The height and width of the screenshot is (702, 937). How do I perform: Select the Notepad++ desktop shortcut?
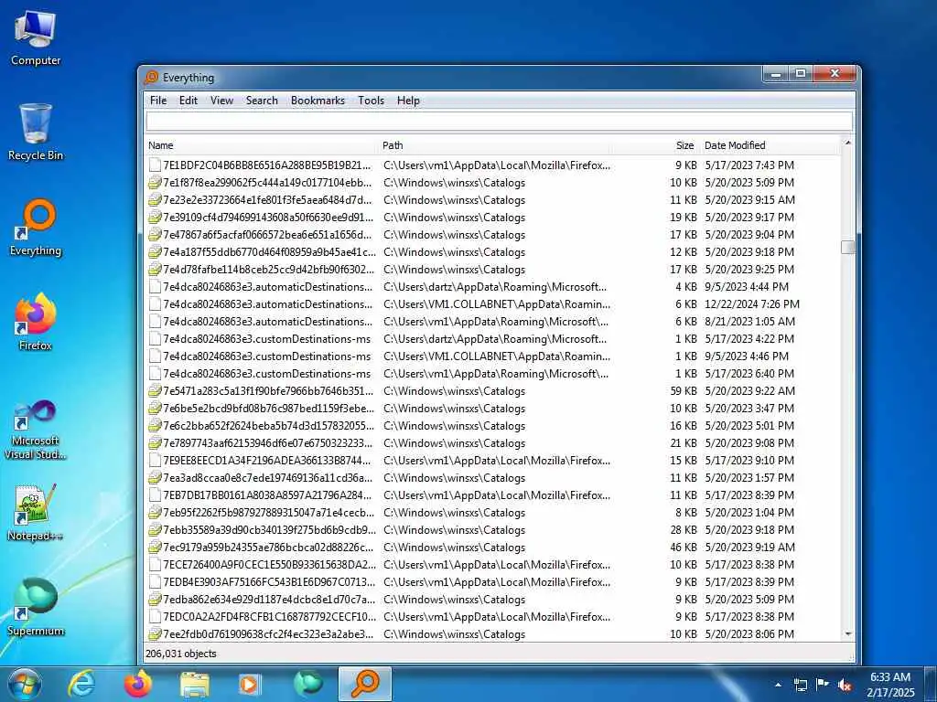click(36, 512)
